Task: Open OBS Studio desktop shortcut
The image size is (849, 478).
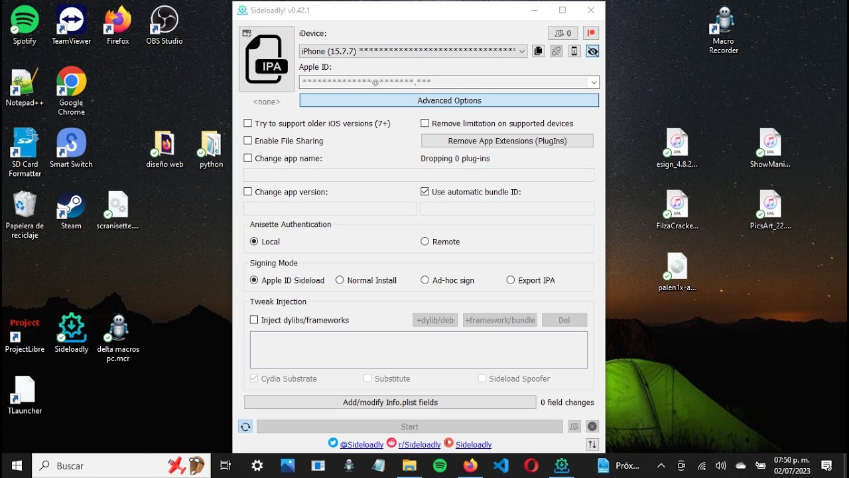Action: click(x=164, y=25)
